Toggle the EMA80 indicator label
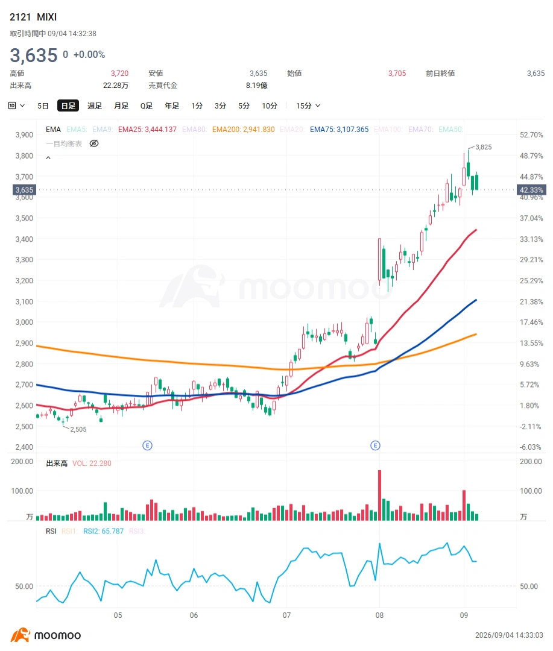The width and height of the screenshot is (553, 651). coord(194,130)
